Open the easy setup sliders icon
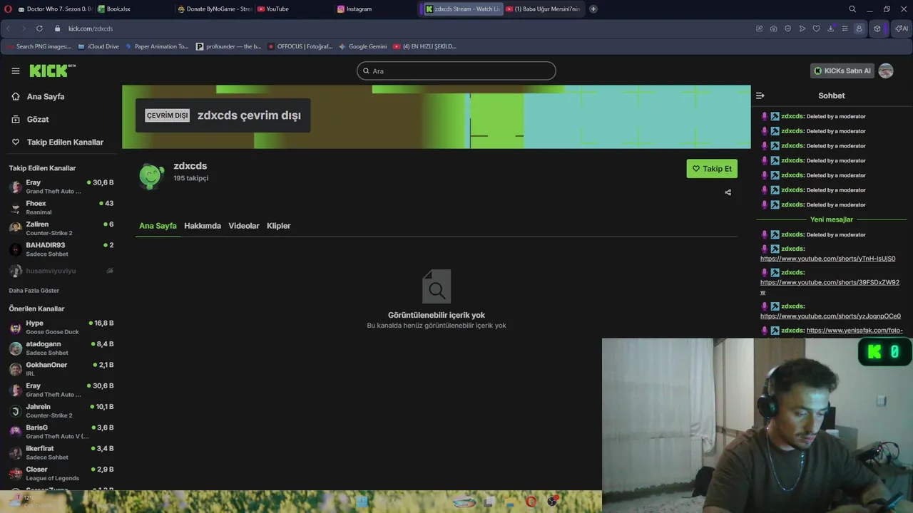 click(845, 28)
